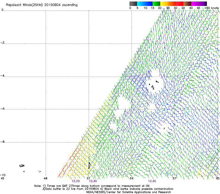This screenshot has height=194, width=220.
Task: Click the '>50 knots' legend label
Action: pos(211,8)
